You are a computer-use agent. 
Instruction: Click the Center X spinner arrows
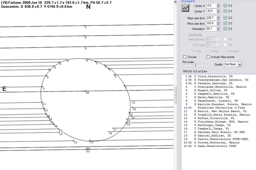218,6
